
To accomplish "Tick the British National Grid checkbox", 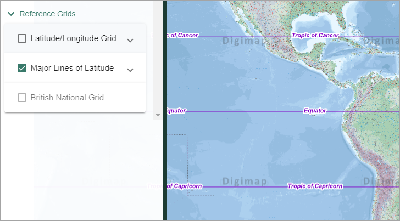I will (x=22, y=98).
